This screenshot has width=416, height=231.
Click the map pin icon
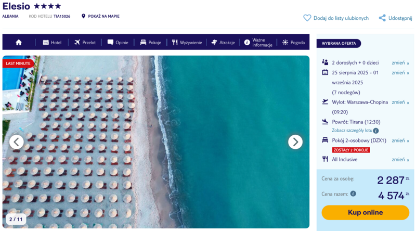[x=83, y=16]
